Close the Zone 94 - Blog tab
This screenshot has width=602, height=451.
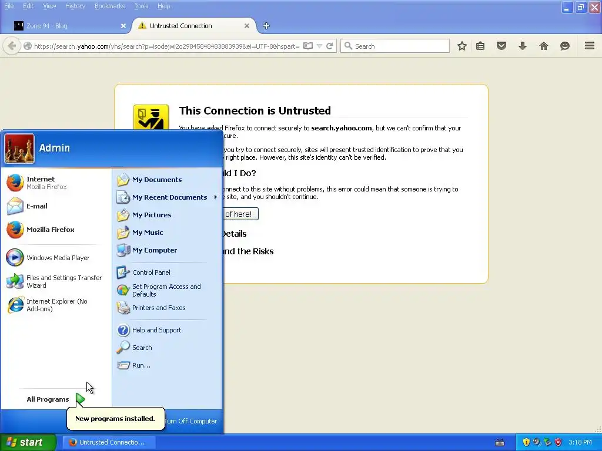[x=123, y=26]
